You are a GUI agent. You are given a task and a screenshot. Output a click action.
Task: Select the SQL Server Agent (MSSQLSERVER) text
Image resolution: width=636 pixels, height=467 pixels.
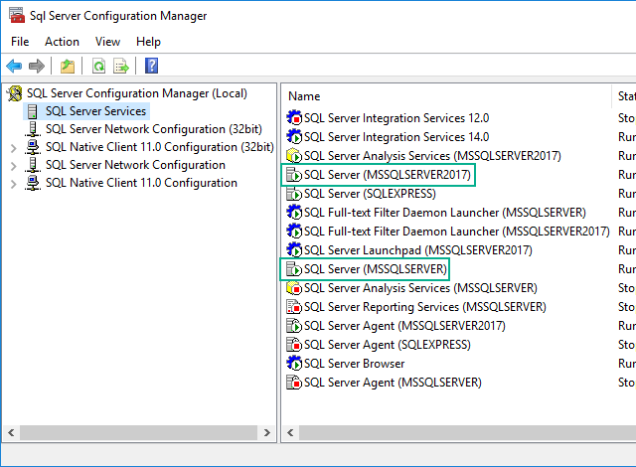tap(393, 383)
